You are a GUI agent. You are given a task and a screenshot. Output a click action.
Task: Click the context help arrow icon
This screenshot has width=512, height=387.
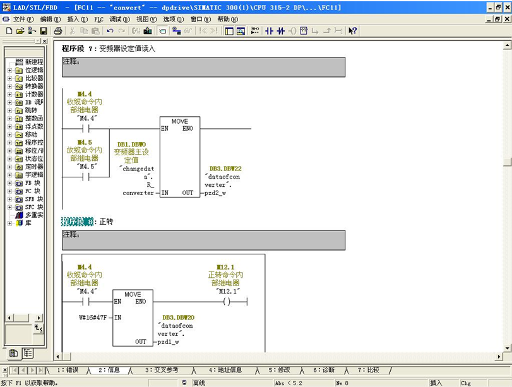(353, 31)
